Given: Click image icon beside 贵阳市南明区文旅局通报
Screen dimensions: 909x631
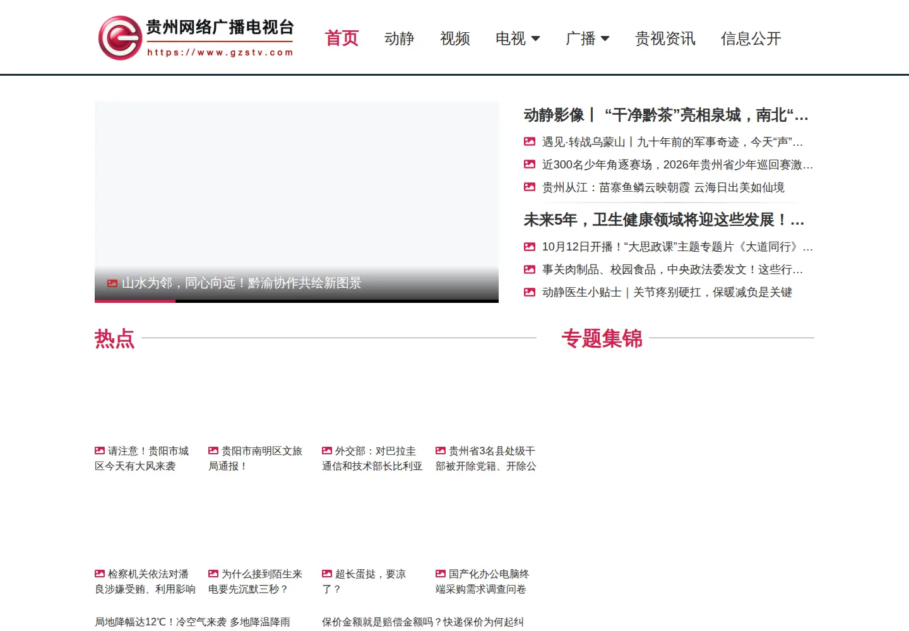Looking at the screenshot, I should [x=213, y=451].
